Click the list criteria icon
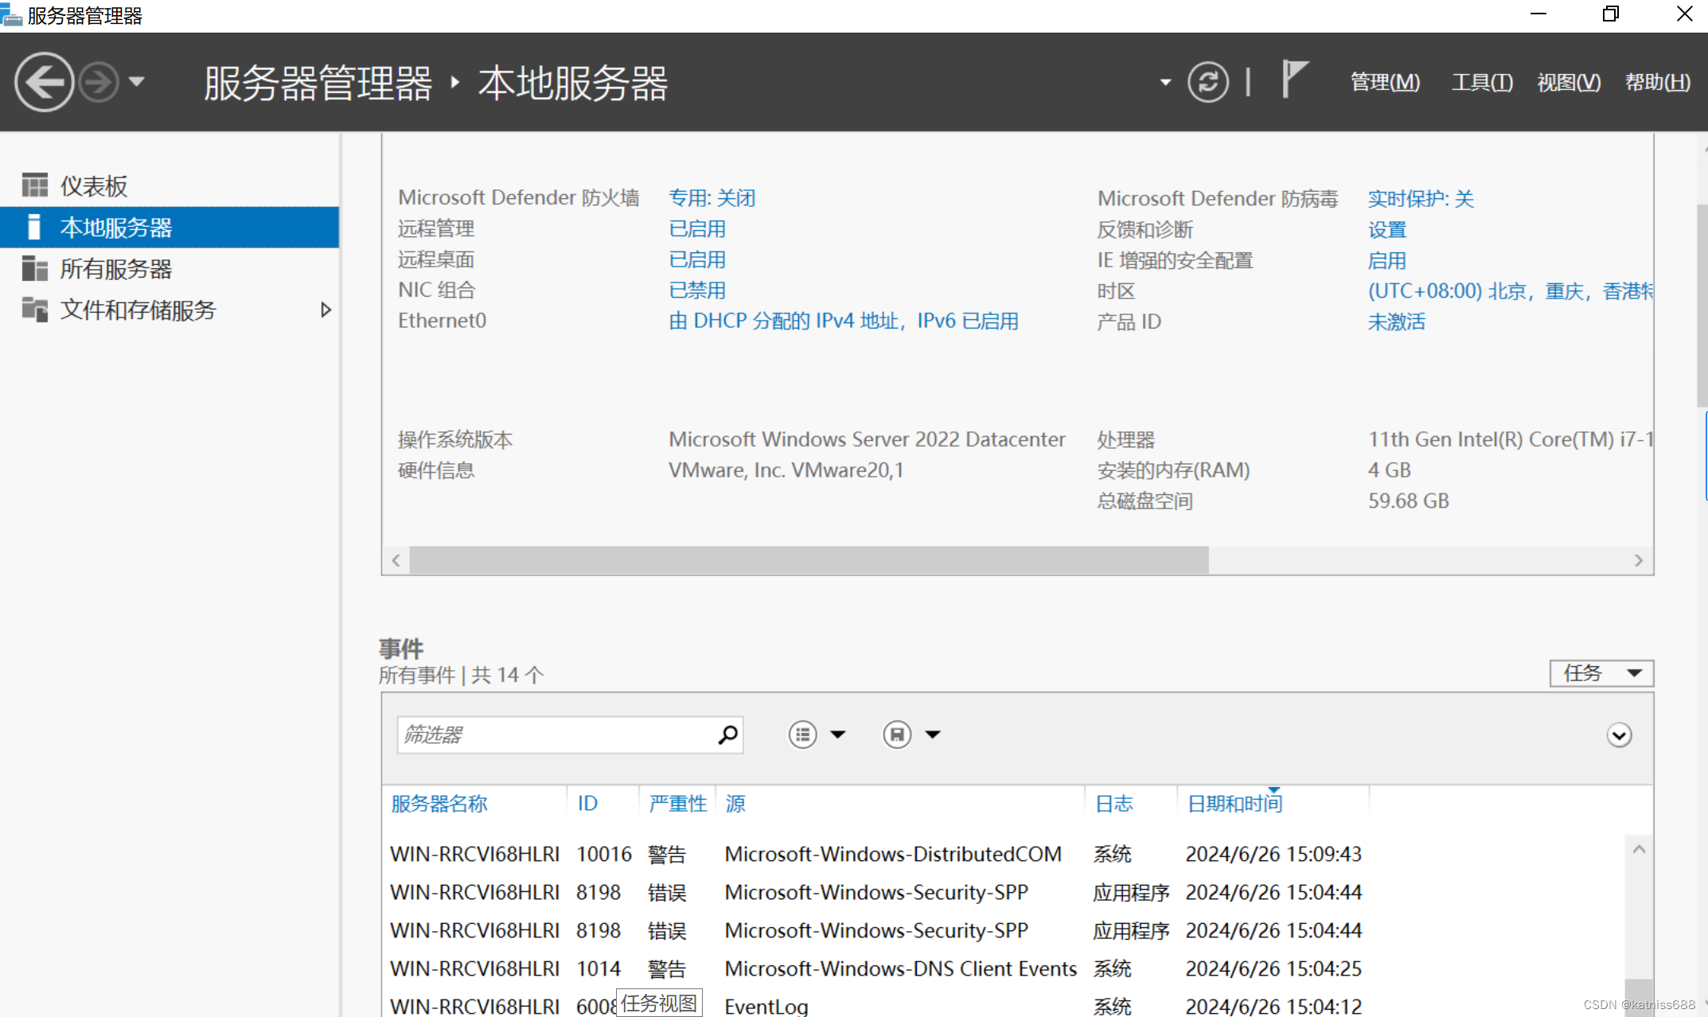The image size is (1708, 1017). click(802, 734)
